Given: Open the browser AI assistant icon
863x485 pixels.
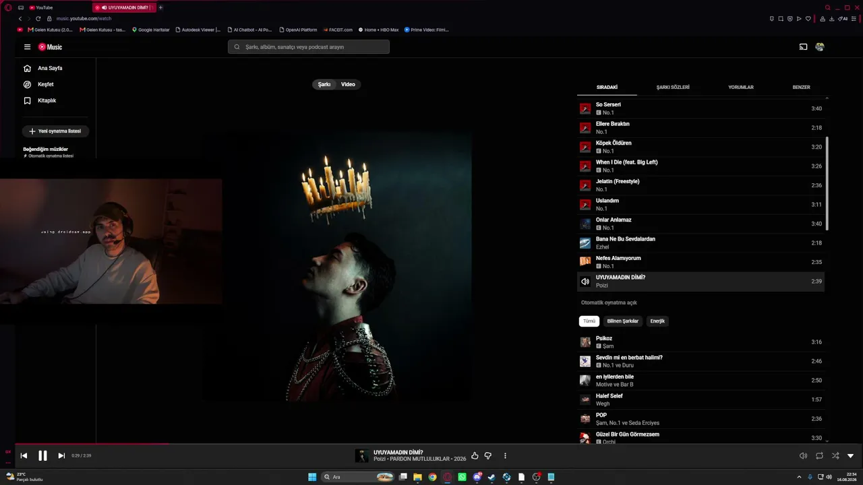Looking at the screenshot, I should point(843,19).
